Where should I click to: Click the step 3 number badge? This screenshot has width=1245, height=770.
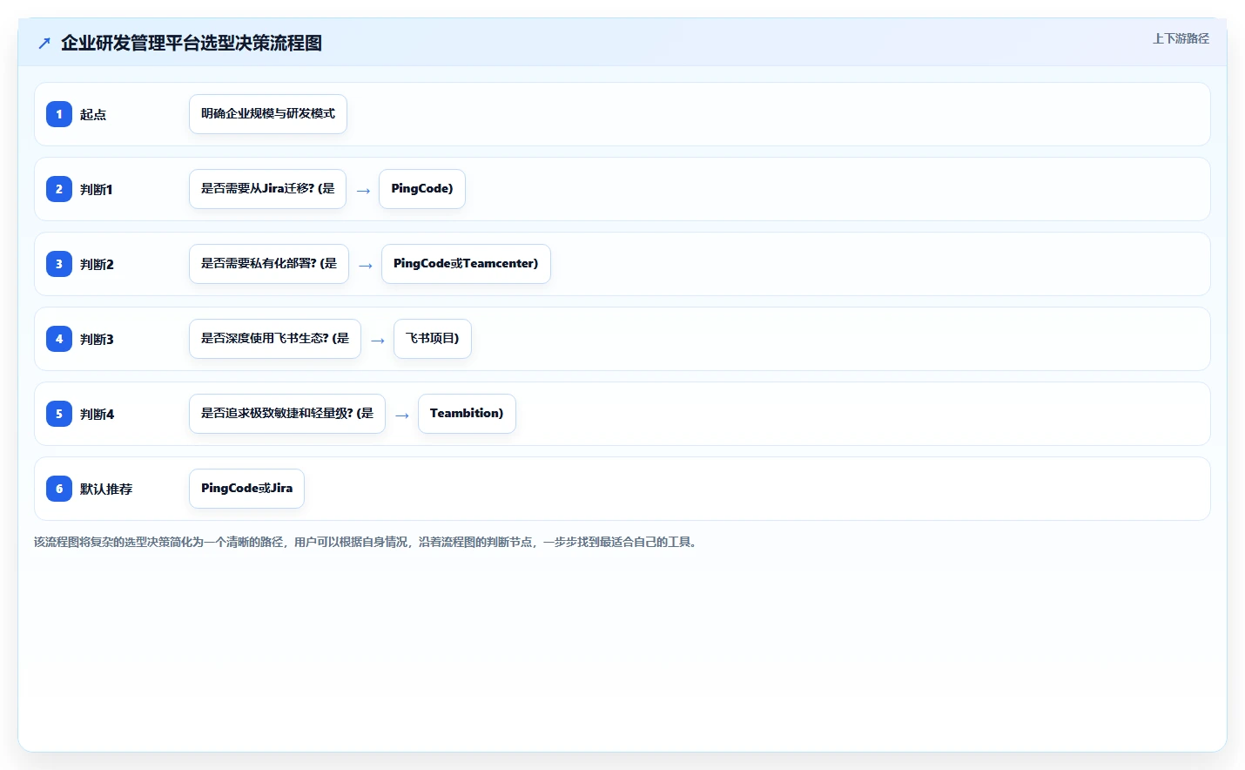pos(59,264)
